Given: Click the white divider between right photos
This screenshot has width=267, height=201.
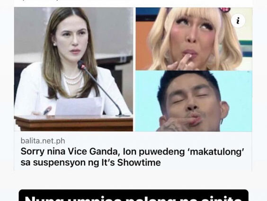Looking at the screenshot, I should (x=194, y=71).
